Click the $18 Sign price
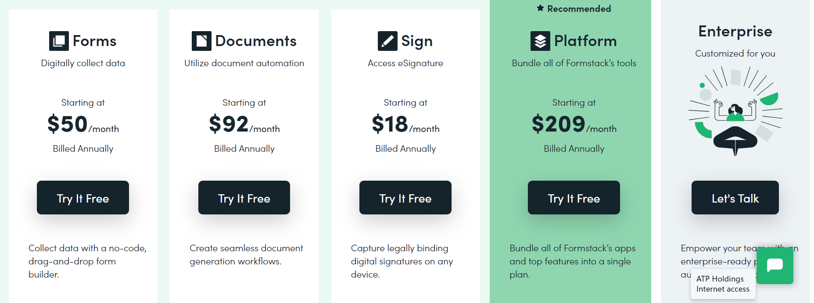The image size is (814, 303). (x=390, y=124)
